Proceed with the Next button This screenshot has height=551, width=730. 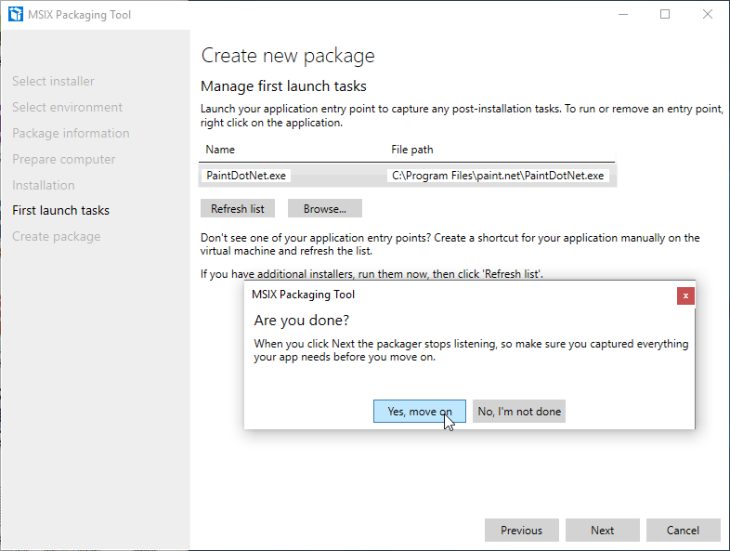coord(602,530)
